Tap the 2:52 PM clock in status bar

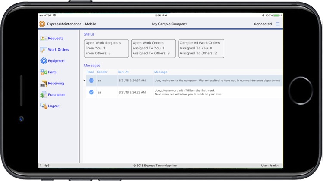pos(161,15)
